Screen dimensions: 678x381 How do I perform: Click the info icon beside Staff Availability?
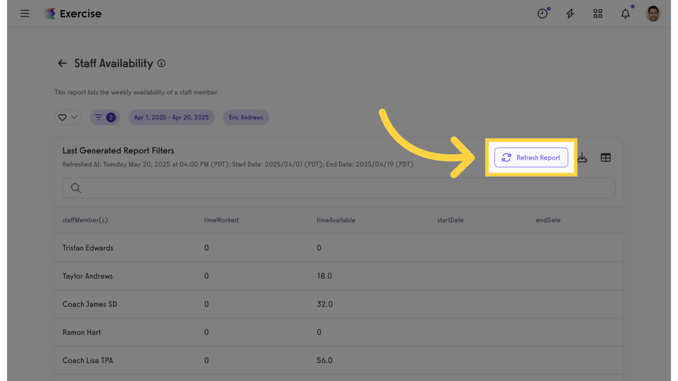coord(161,63)
